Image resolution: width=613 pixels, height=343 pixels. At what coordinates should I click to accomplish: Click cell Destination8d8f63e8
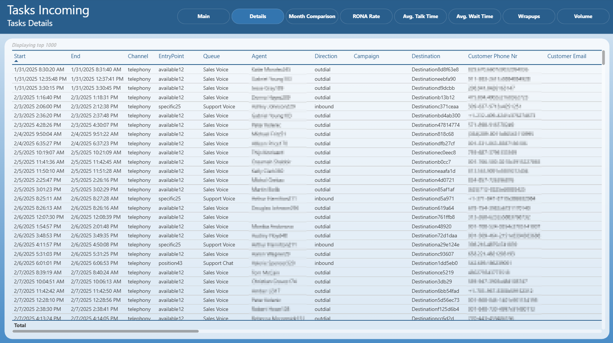coord(435,70)
